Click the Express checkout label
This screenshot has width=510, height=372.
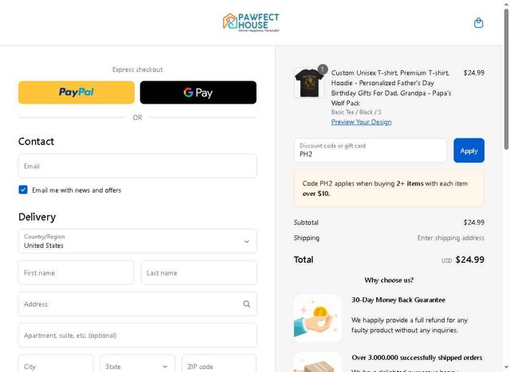[x=138, y=69]
